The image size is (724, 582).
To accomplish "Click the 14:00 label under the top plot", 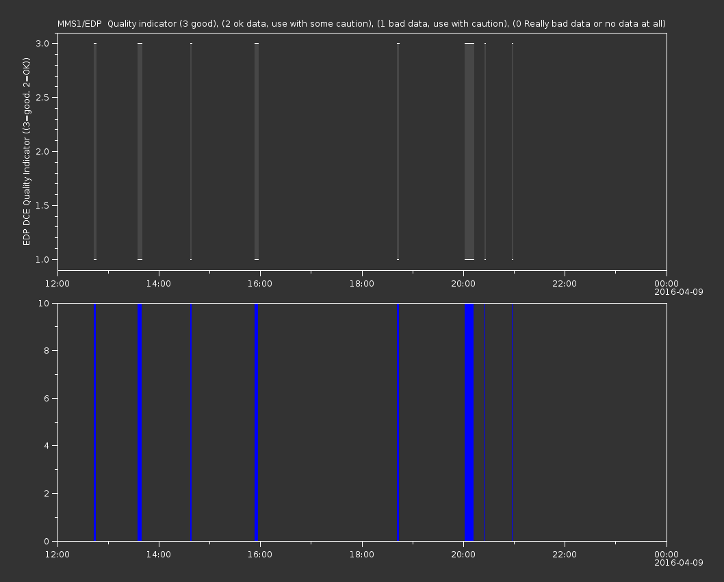I will coord(158,283).
